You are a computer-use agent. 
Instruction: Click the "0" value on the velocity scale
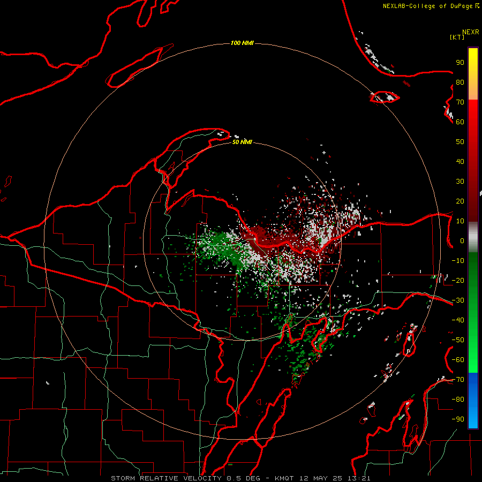click(x=462, y=241)
